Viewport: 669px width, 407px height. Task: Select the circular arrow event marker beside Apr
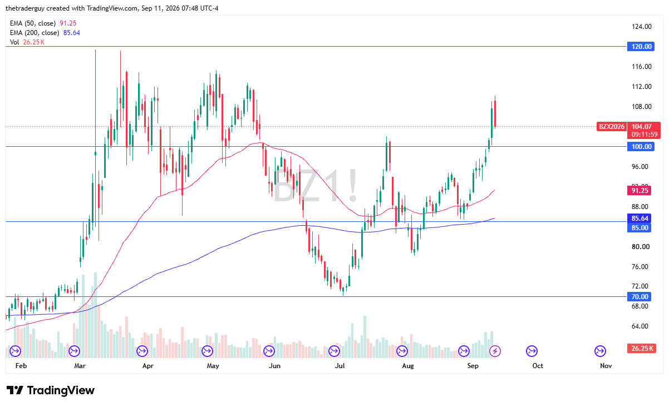click(x=142, y=351)
